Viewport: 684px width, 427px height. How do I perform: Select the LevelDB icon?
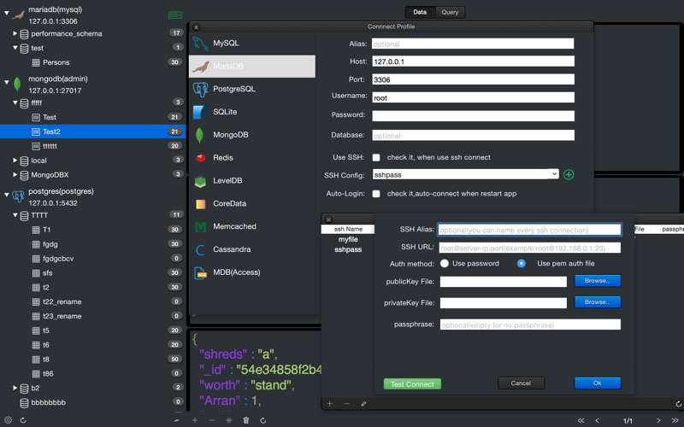200,181
